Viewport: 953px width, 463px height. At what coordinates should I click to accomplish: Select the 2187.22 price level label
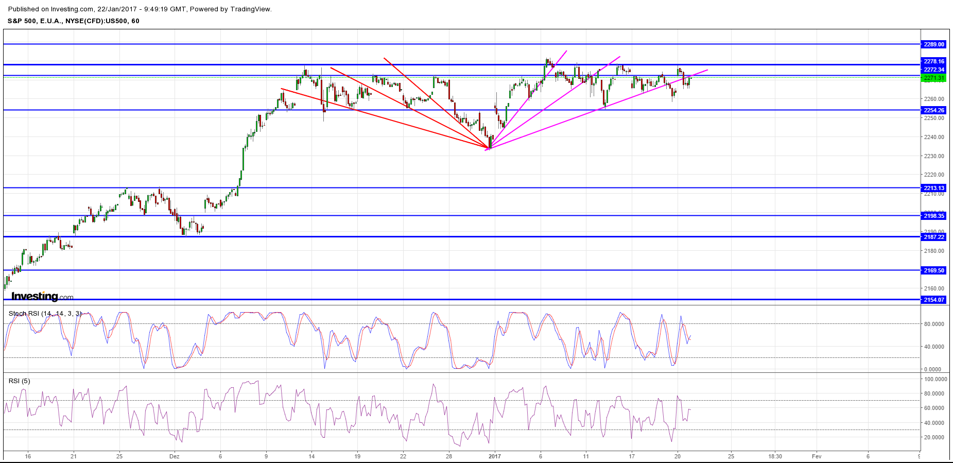[933, 237]
